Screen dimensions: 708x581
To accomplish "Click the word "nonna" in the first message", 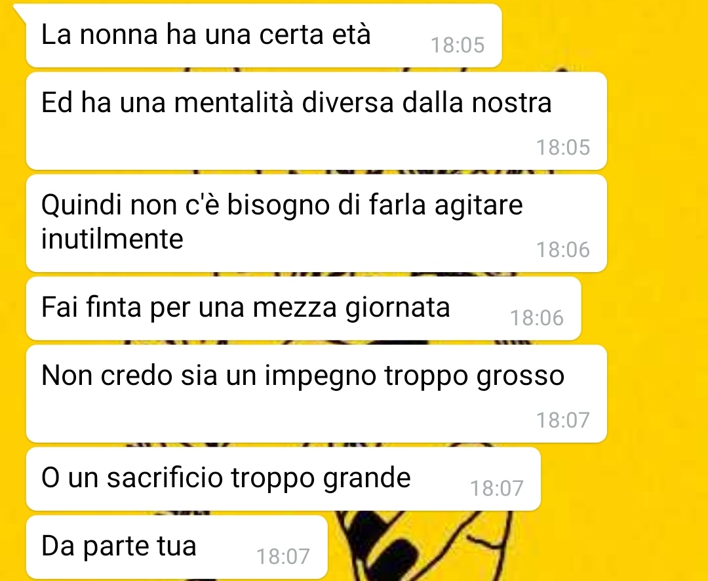I will click(x=119, y=35).
